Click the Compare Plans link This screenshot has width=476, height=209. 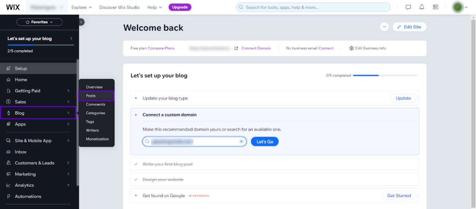(161, 48)
